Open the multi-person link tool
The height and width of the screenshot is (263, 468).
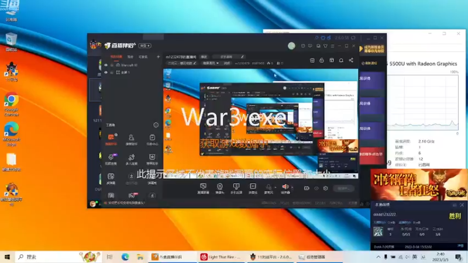131,159
